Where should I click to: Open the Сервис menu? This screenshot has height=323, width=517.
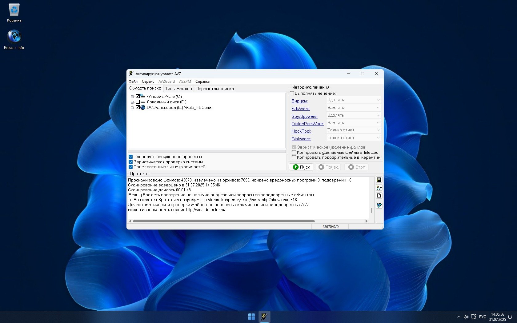point(148,82)
